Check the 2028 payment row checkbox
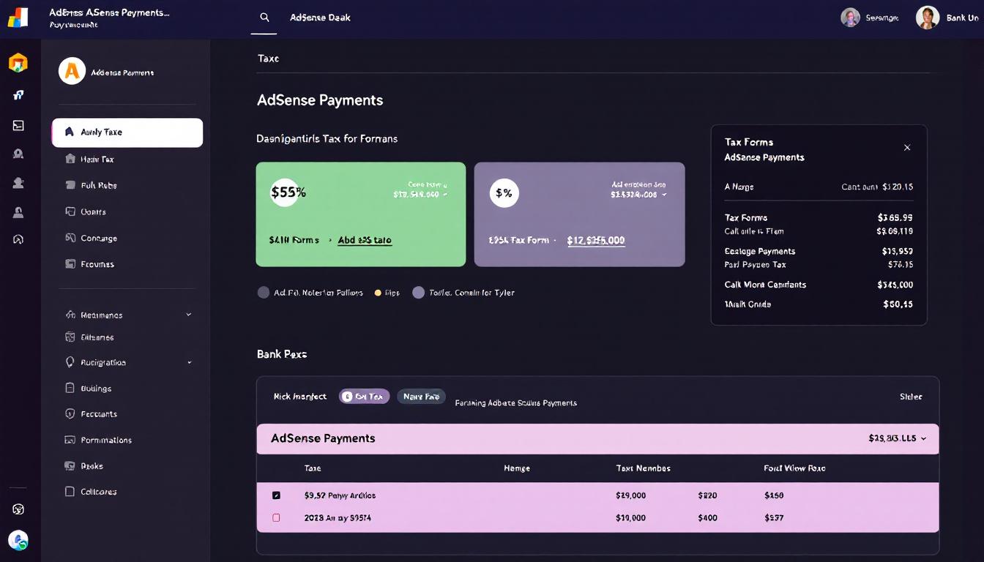This screenshot has width=984, height=562. (276, 517)
